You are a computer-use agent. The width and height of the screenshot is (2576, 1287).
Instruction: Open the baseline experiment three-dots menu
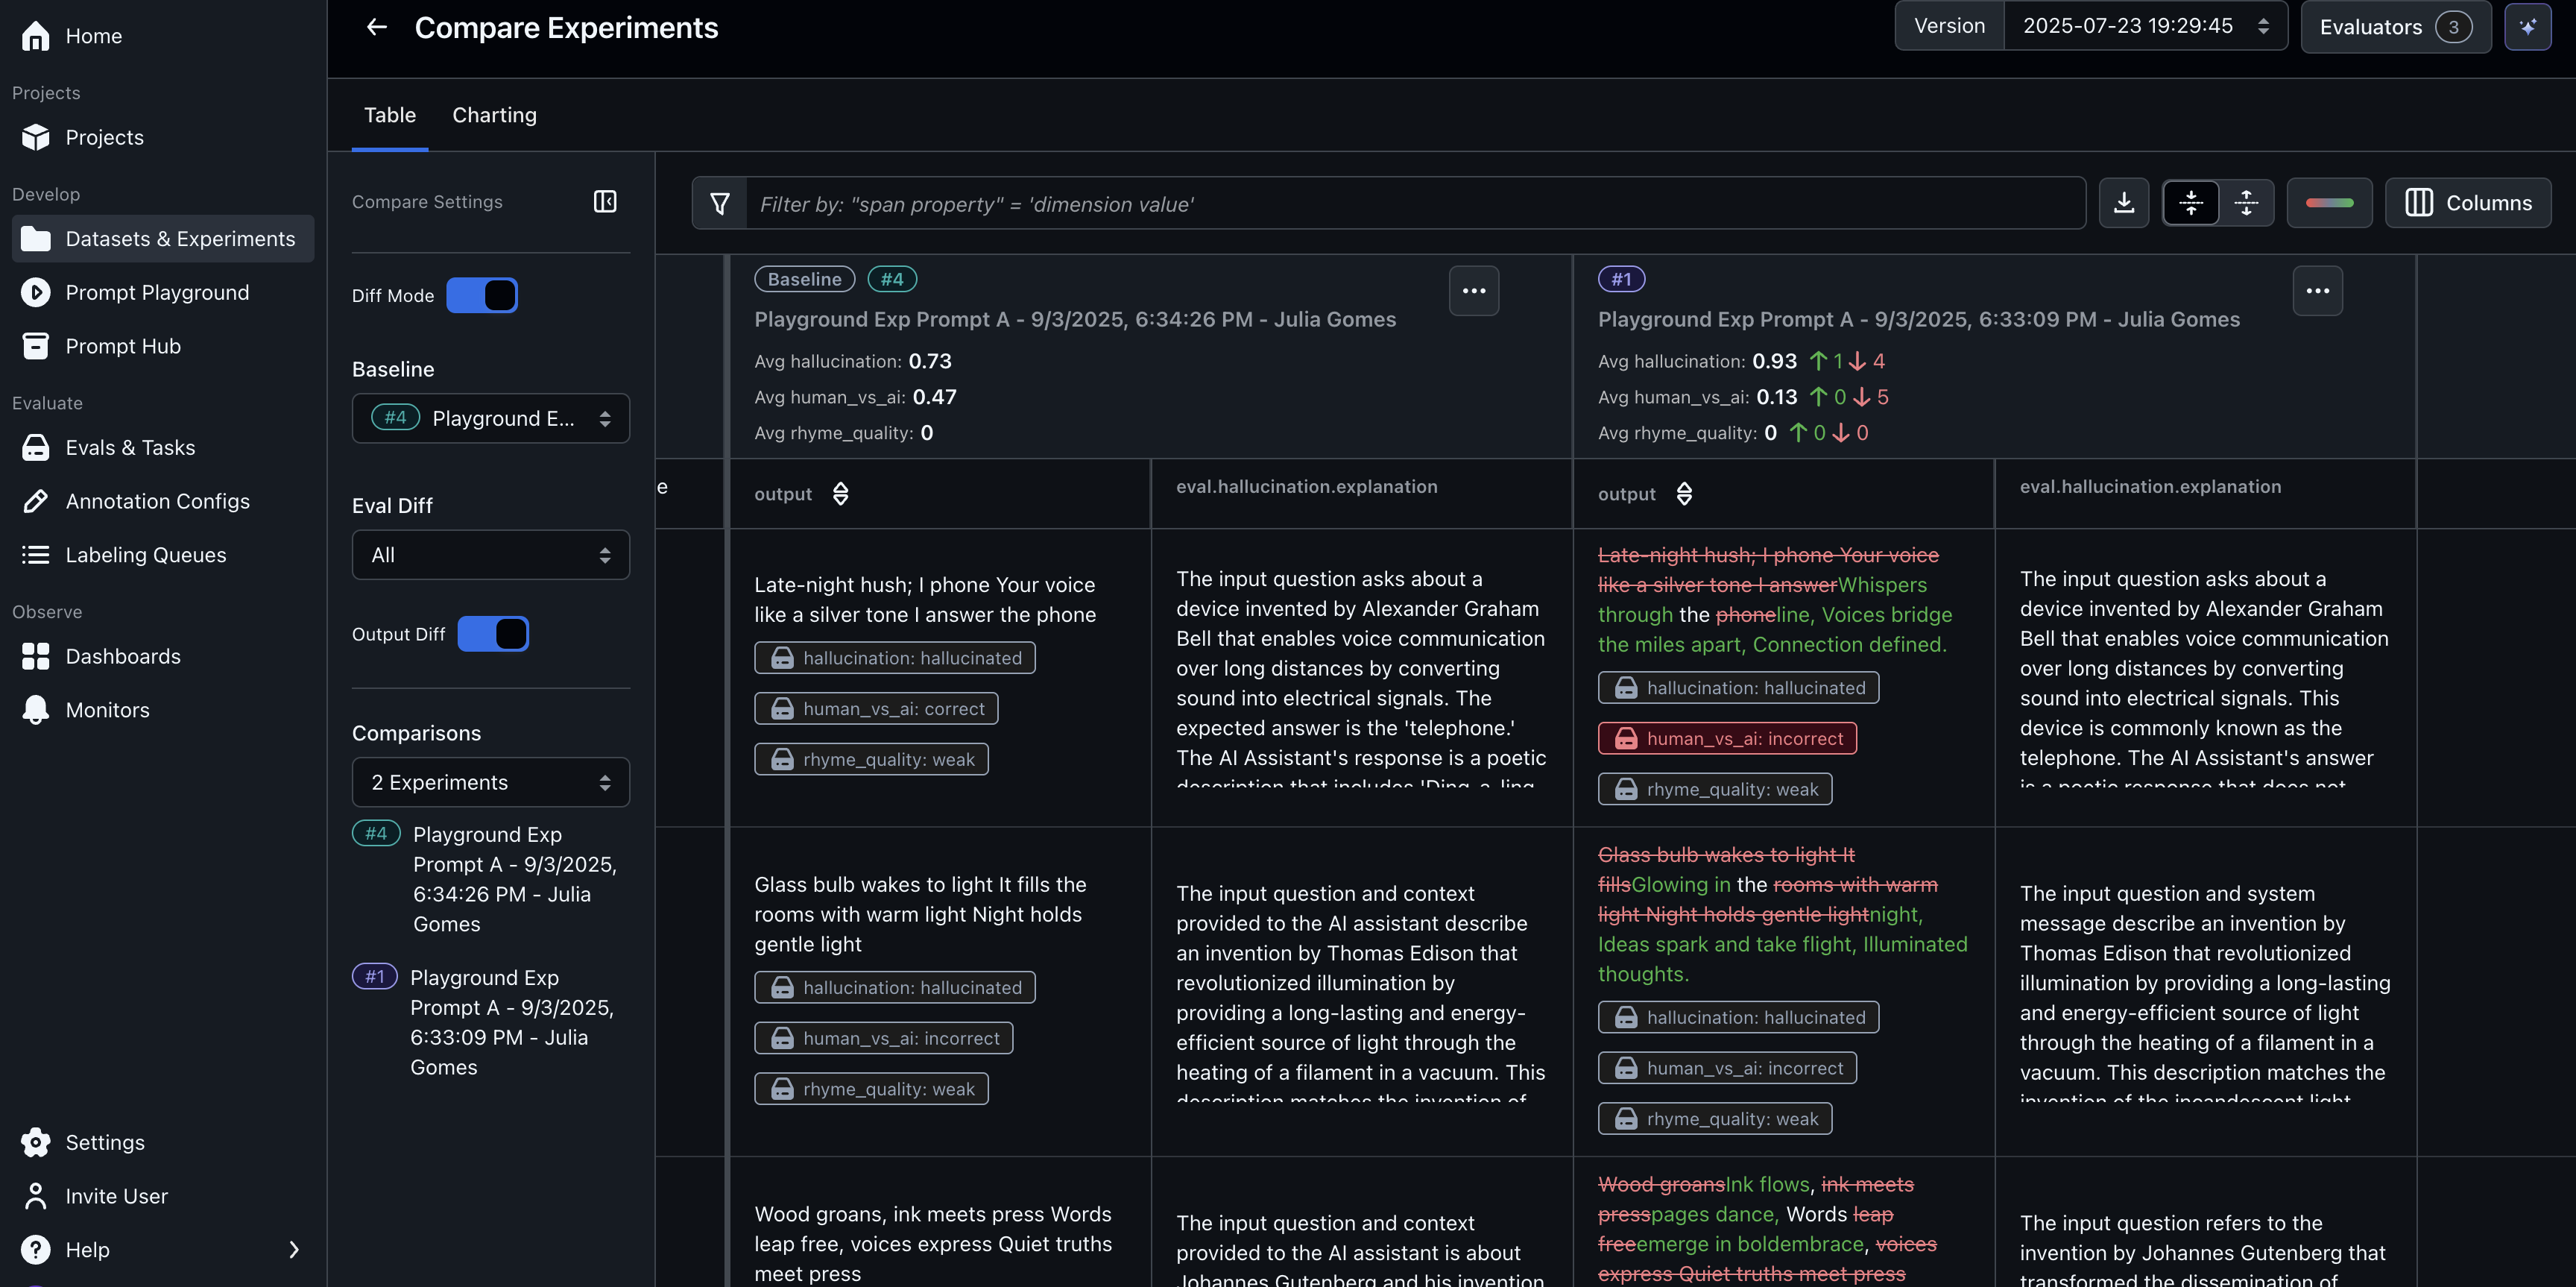click(x=1473, y=291)
